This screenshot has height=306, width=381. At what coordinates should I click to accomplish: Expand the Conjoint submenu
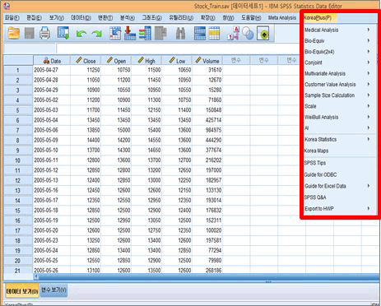click(338, 63)
